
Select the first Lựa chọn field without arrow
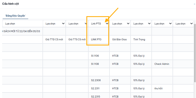[x=22, y=24]
